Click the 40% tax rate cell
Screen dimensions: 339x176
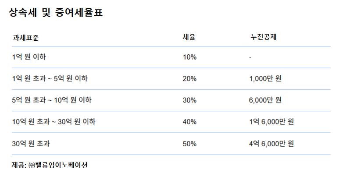click(189, 121)
